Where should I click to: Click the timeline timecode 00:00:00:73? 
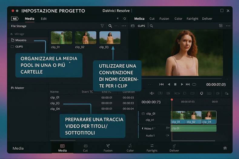tap(151, 102)
